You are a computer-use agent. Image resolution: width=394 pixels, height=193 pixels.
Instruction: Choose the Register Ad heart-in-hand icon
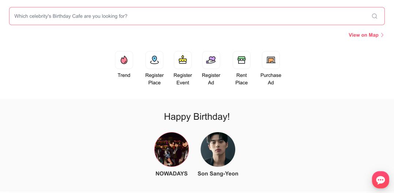coord(211,60)
